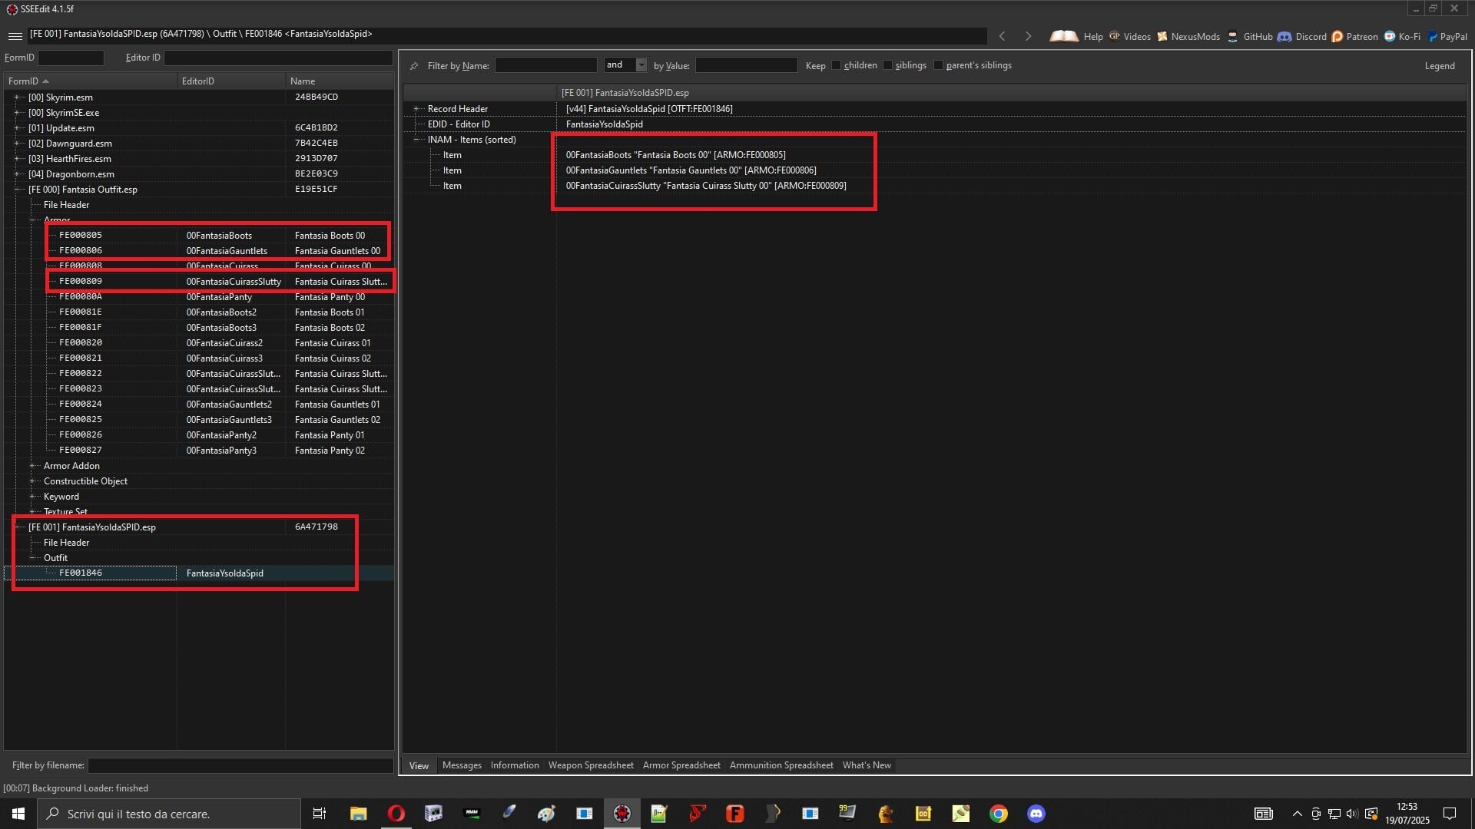Click the Discord taskbar icon
Image resolution: width=1475 pixels, height=829 pixels.
pyautogui.click(x=1036, y=814)
